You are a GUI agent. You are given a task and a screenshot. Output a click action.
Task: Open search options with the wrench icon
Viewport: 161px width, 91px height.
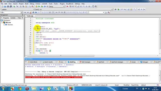108,12
